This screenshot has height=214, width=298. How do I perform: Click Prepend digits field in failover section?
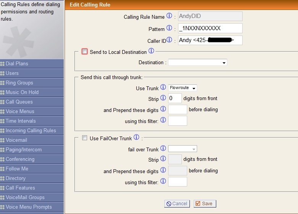(178, 170)
